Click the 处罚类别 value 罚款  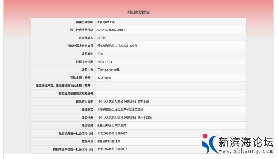pos(100,54)
